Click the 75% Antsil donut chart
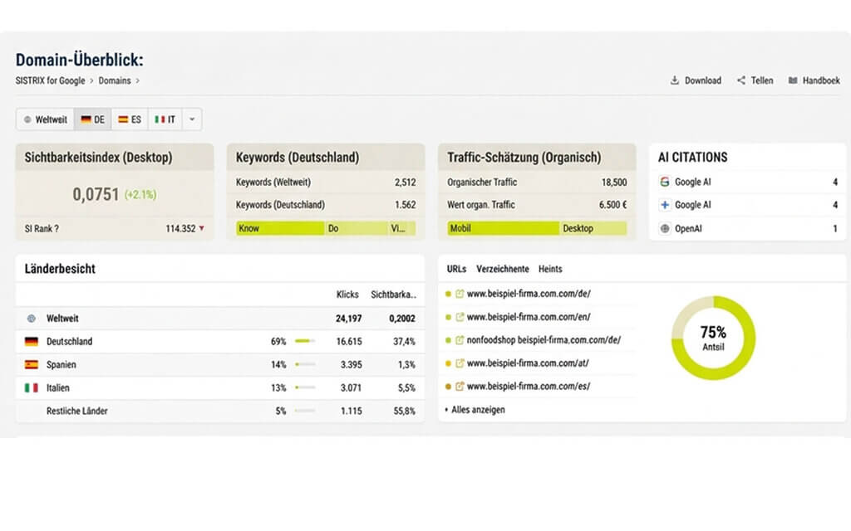This screenshot has height=531, width=851. [713, 339]
